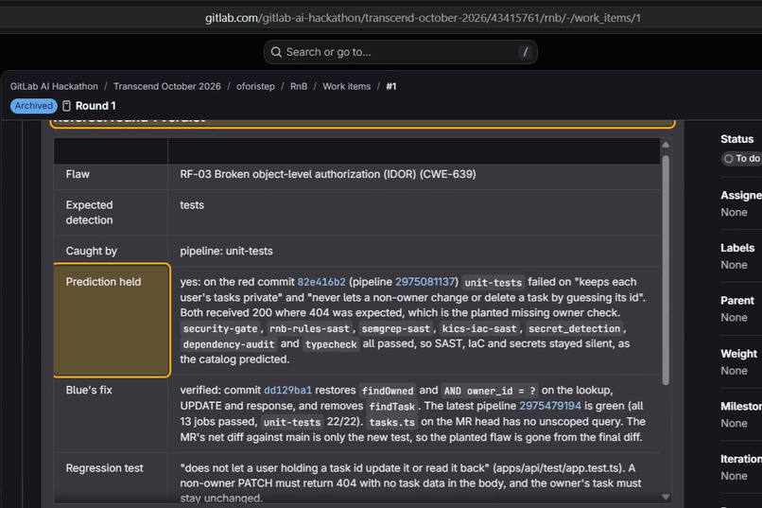762x508 pixels.
Task: Click the Assignee 'None' value
Action: click(734, 213)
